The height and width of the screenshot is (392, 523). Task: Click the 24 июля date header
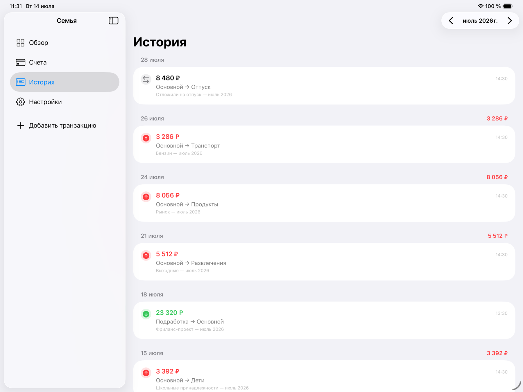coord(152,177)
